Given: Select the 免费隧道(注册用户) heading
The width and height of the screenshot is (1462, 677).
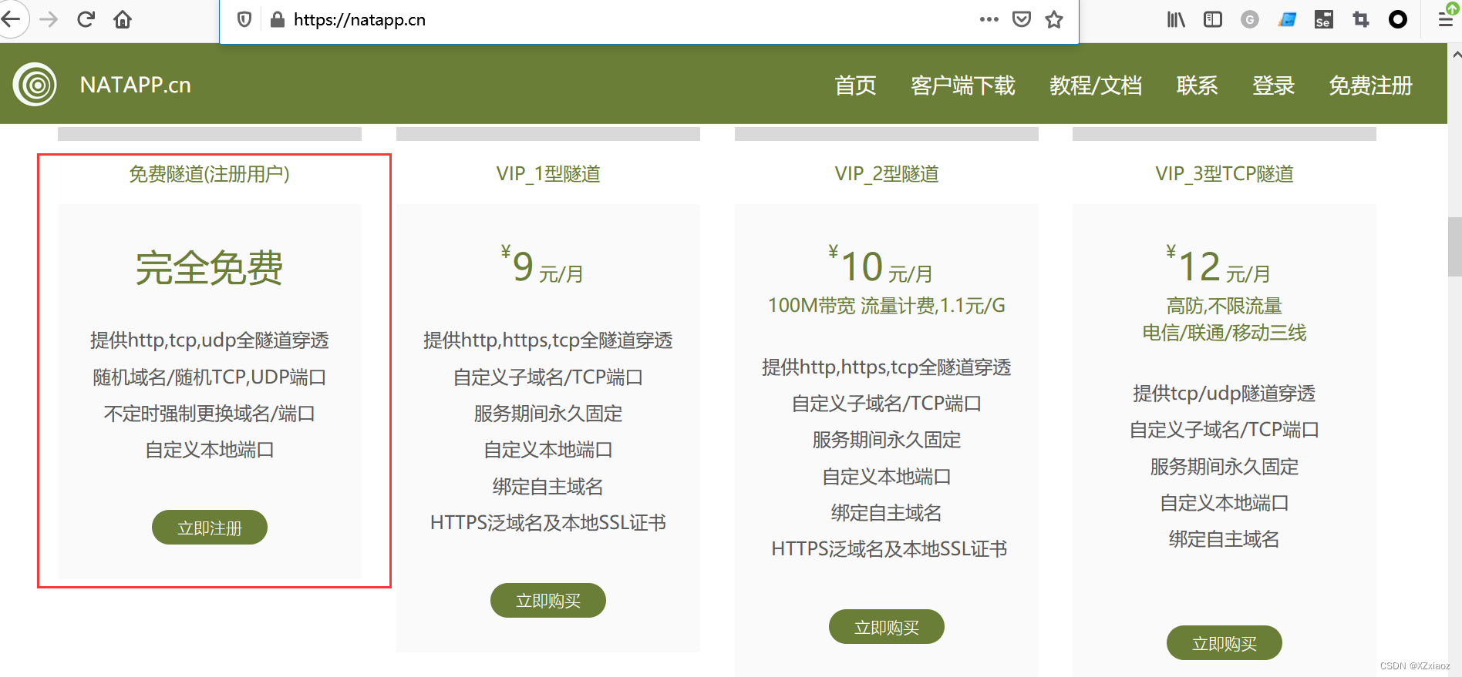Looking at the screenshot, I should pyautogui.click(x=210, y=174).
